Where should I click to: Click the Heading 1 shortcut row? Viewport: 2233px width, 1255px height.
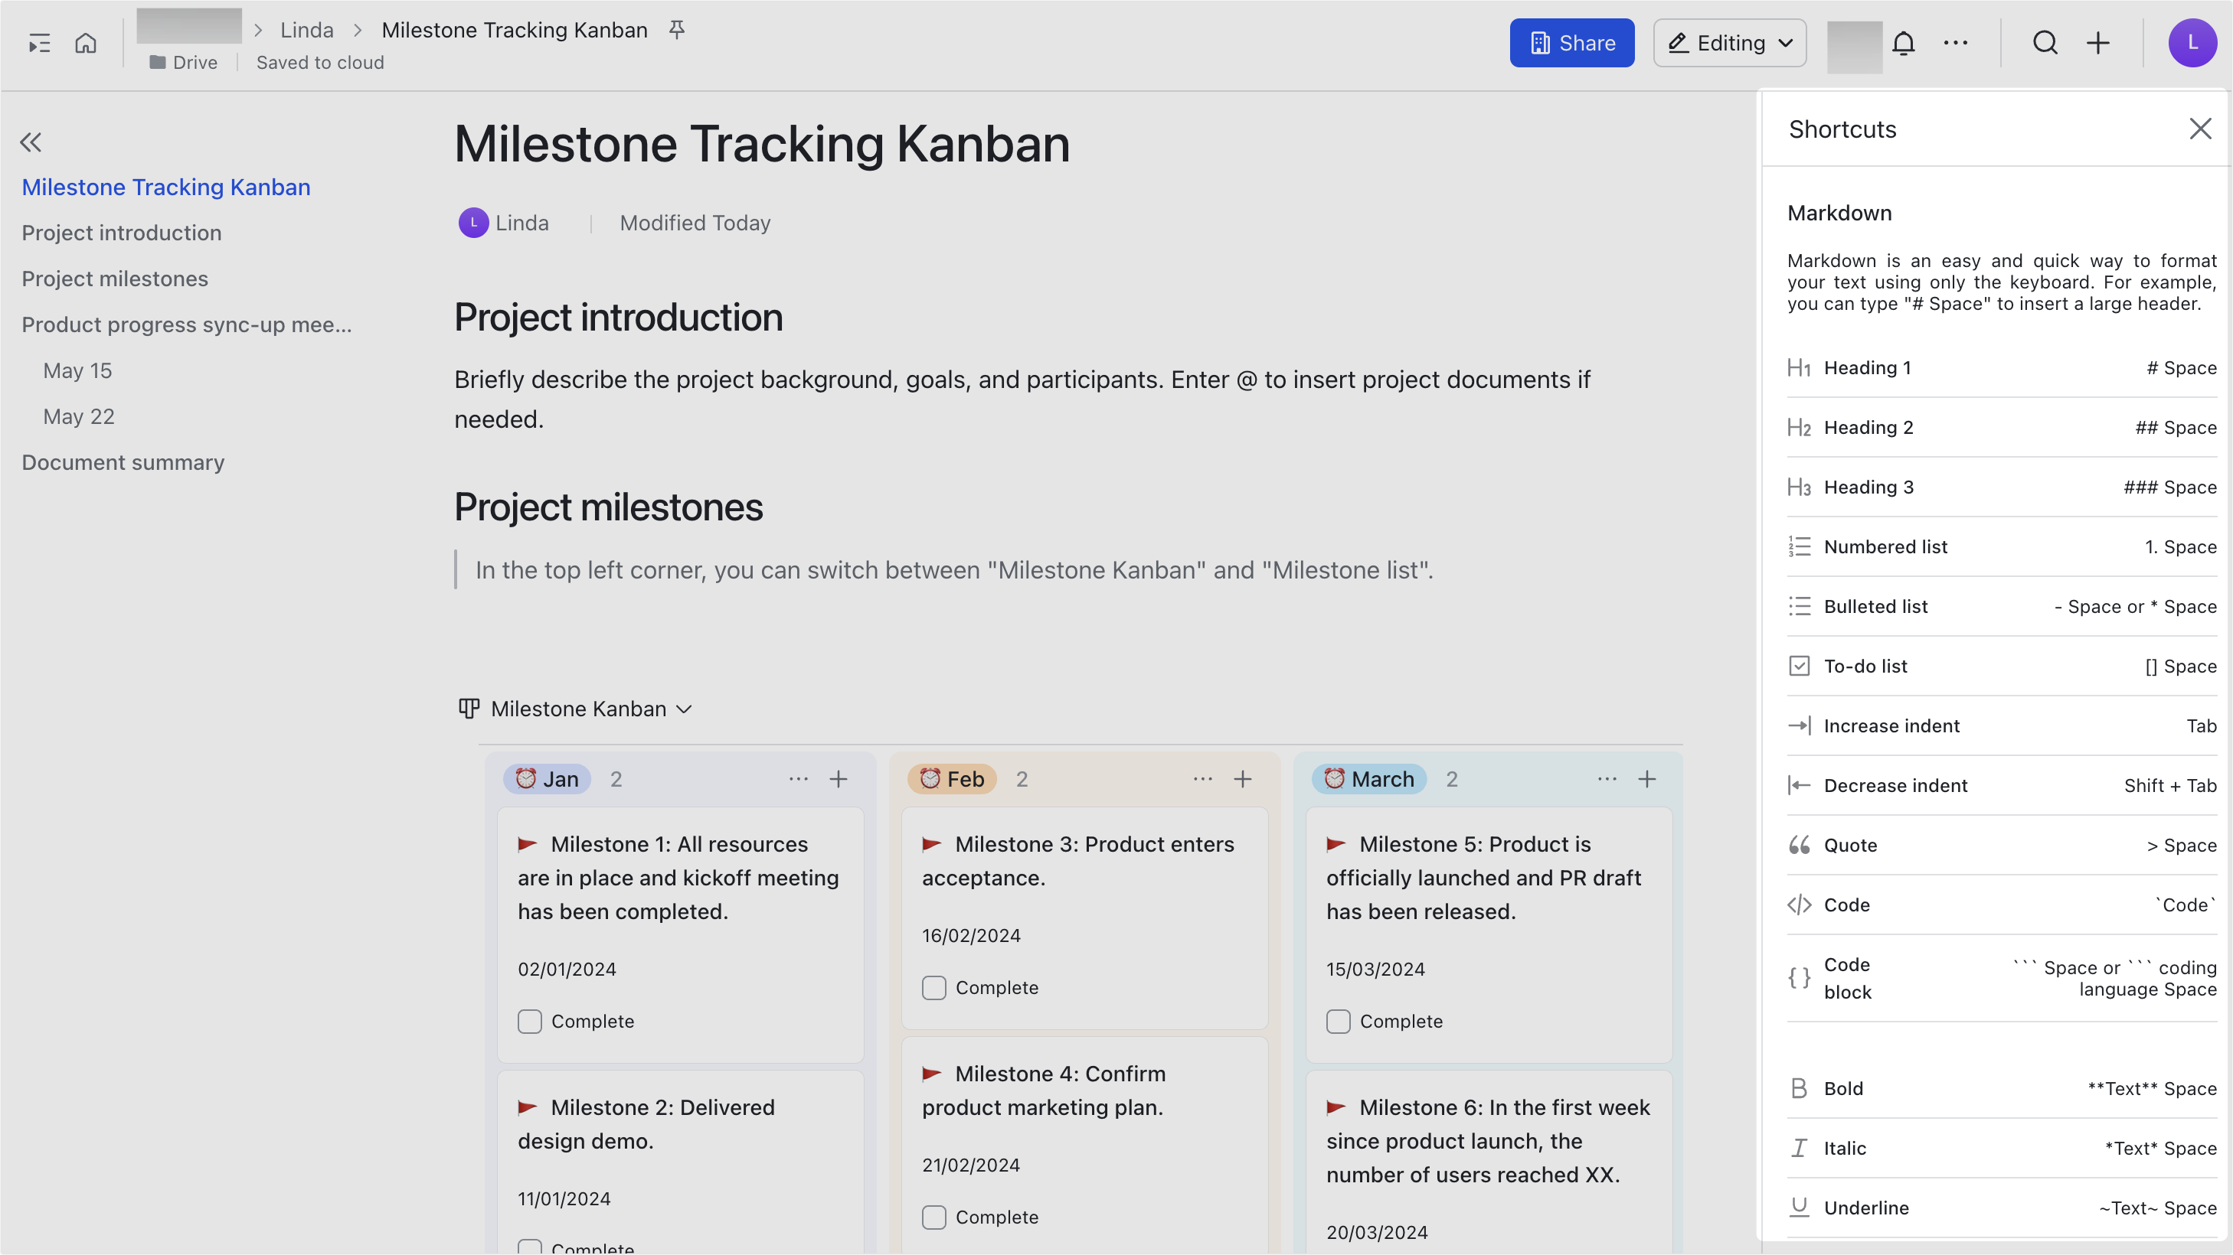[2002, 368]
